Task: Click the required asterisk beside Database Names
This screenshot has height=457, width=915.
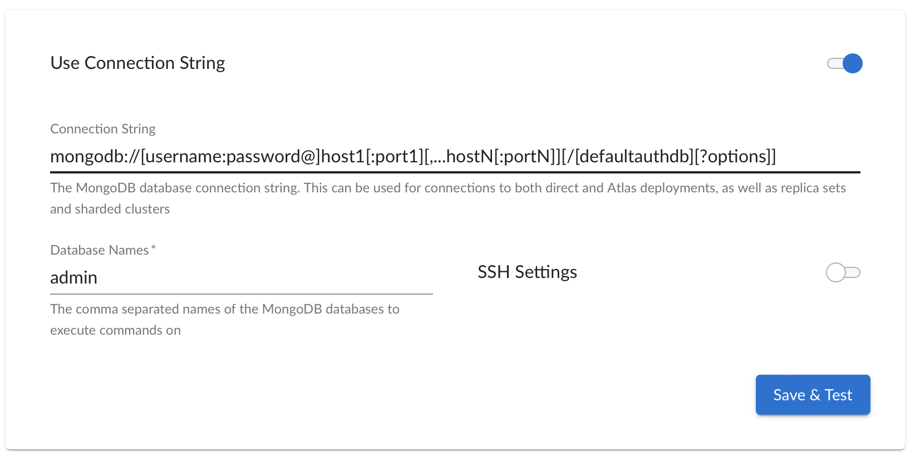Action: [x=153, y=248]
